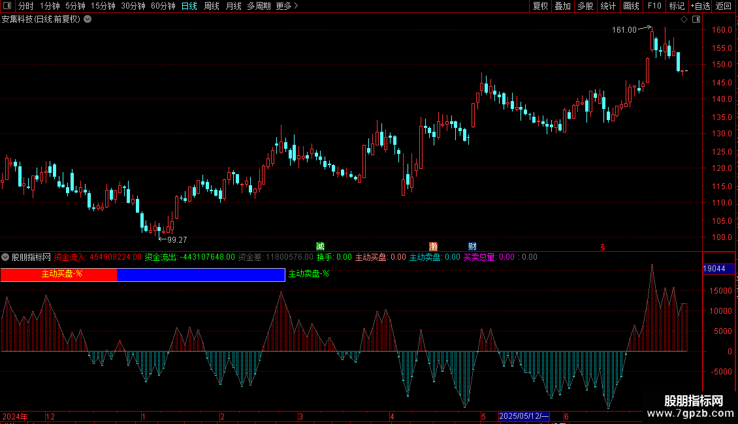This screenshot has height=424, width=738.
Task: Select the 1分钟 period tab
Action: pos(50,6)
